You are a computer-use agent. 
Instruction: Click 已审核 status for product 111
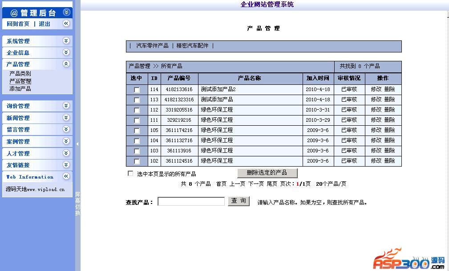click(349, 120)
